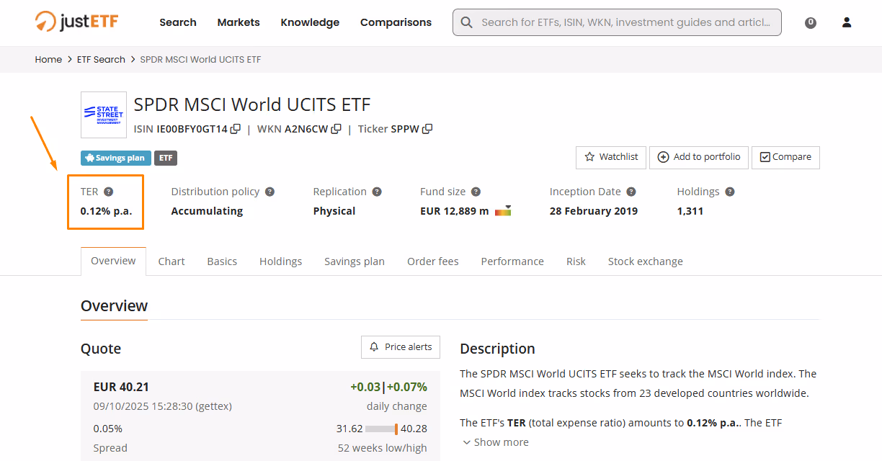
Task: Click the fund size indicator bar icon
Action: [x=503, y=211]
